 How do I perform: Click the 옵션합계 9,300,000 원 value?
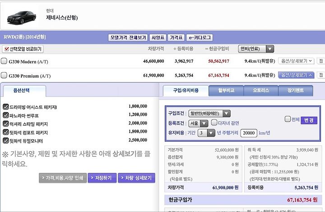point(227,157)
